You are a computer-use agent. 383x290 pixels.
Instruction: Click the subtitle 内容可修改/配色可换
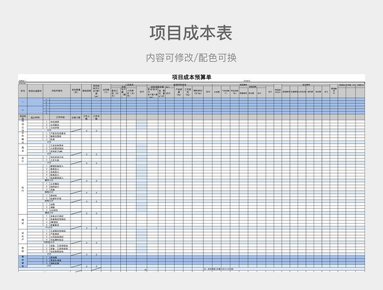[x=191, y=58]
